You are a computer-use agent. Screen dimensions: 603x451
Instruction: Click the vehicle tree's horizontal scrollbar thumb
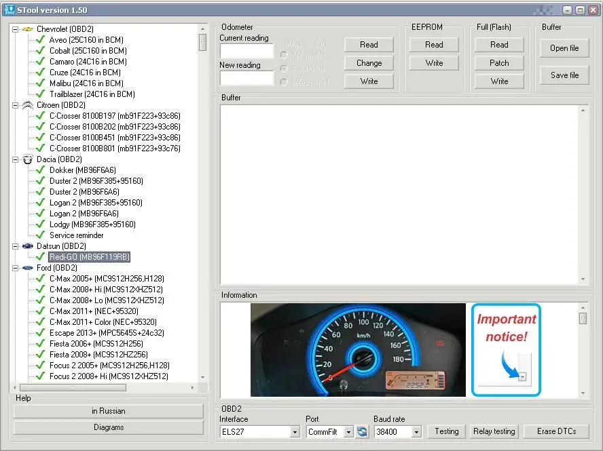click(x=73, y=388)
